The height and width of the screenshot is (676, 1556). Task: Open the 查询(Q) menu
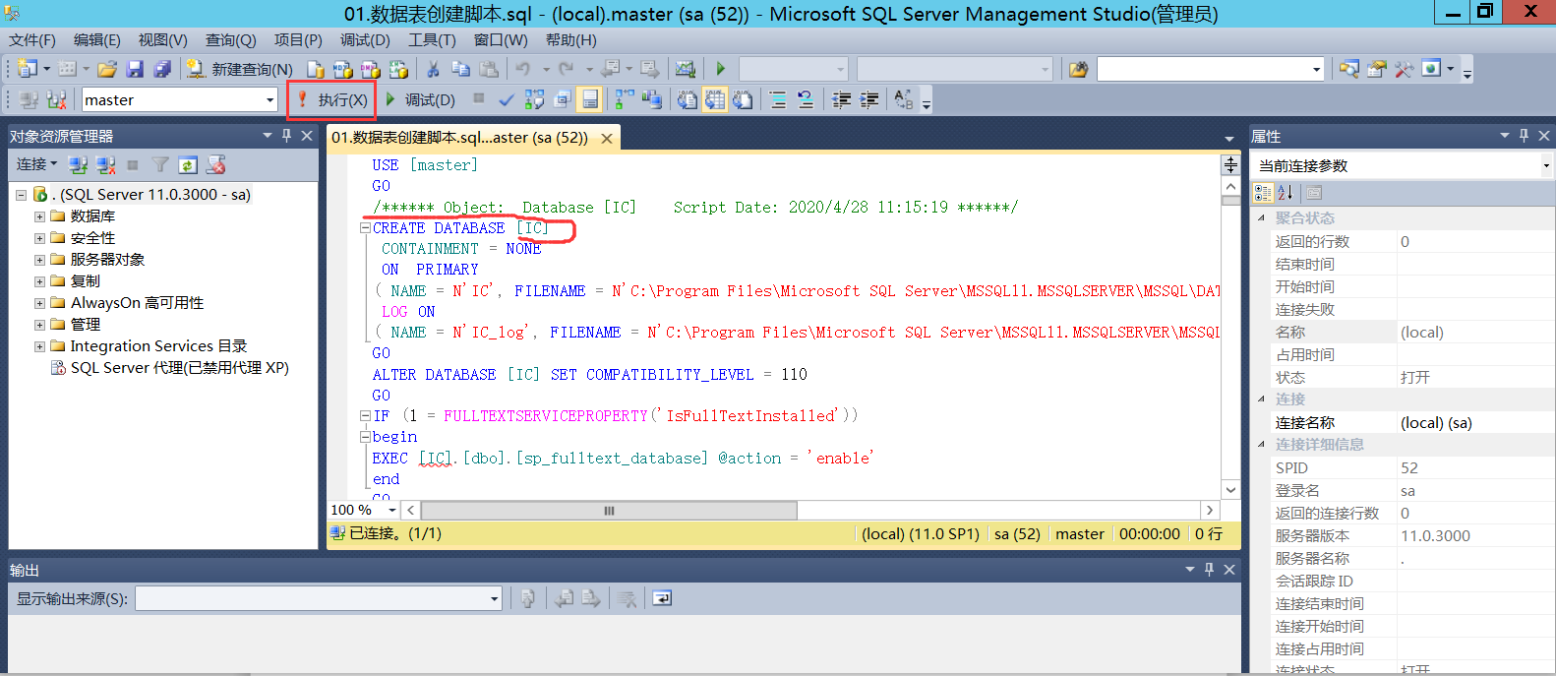pyautogui.click(x=230, y=40)
